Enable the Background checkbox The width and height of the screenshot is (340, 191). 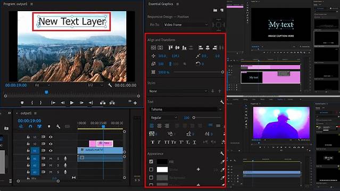pos(151,177)
